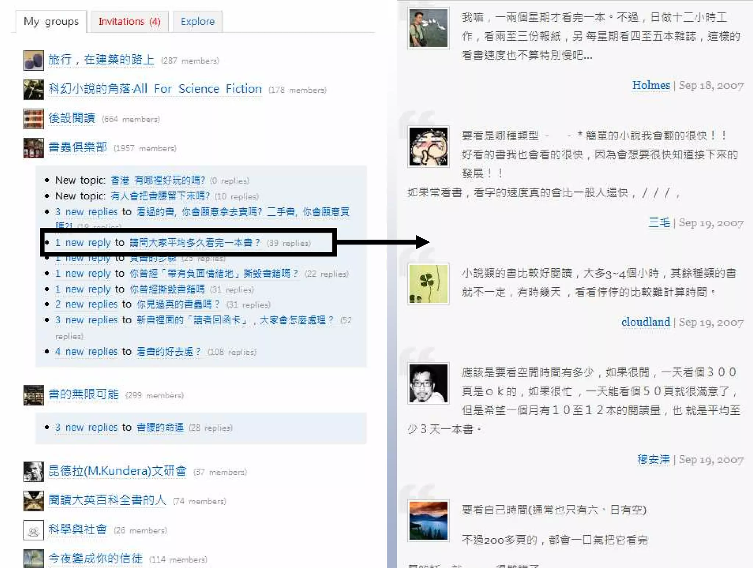Visit commenter Holmes' profile link
The height and width of the screenshot is (568, 753).
coord(651,85)
